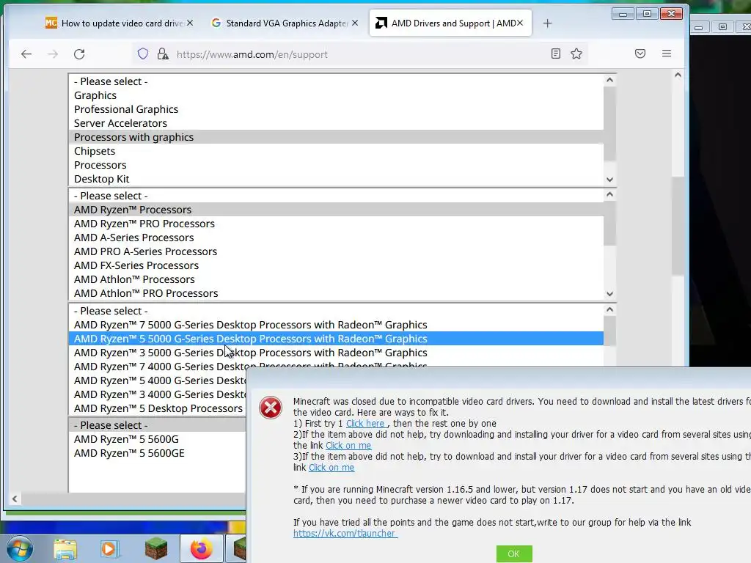The height and width of the screenshot is (563, 751).
Task: Close the Standard VGA Graphics Adapter tab
Action: click(x=355, y=23)
